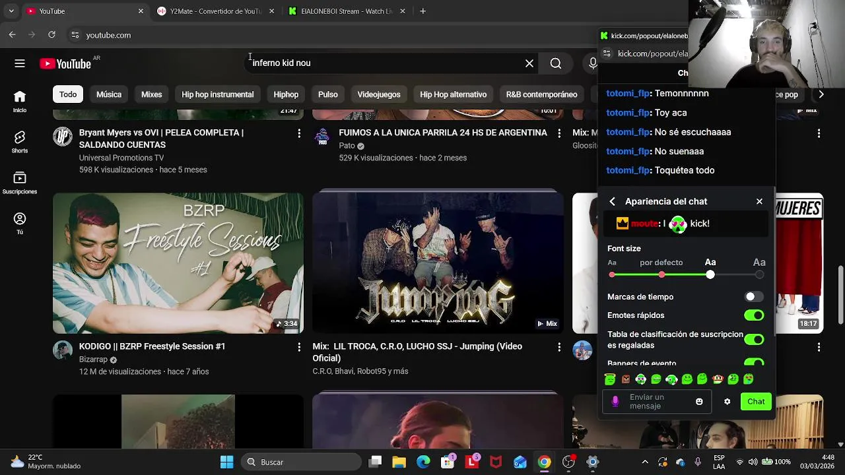Go to YouTube home via the logo
The image size is (845, 475).
[65, 63]
